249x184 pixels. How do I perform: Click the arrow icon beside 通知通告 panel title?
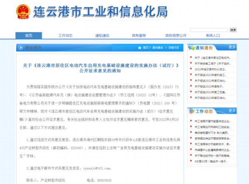coord(21,48)
